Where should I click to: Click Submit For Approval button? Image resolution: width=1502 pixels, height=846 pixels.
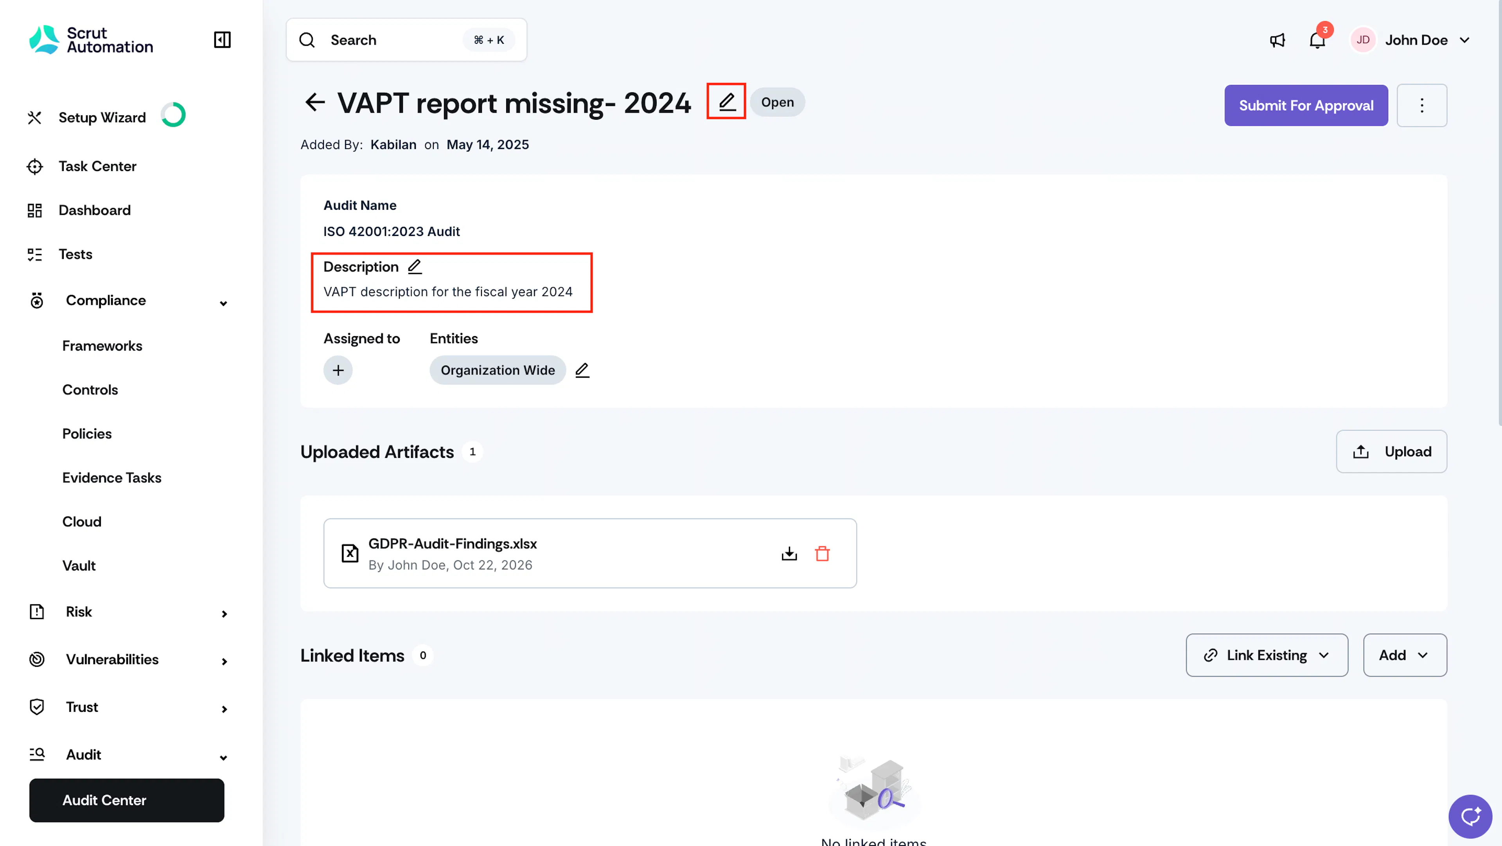[x=1306, y=105]
